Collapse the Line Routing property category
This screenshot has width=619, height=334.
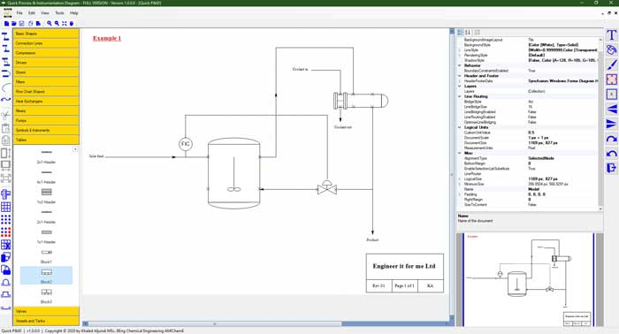tap(460, 96)
